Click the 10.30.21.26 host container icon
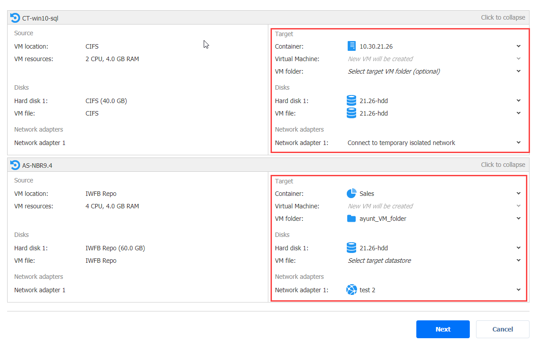The height and width of the screenshot is (344, 538). click(x=352, y=46)
